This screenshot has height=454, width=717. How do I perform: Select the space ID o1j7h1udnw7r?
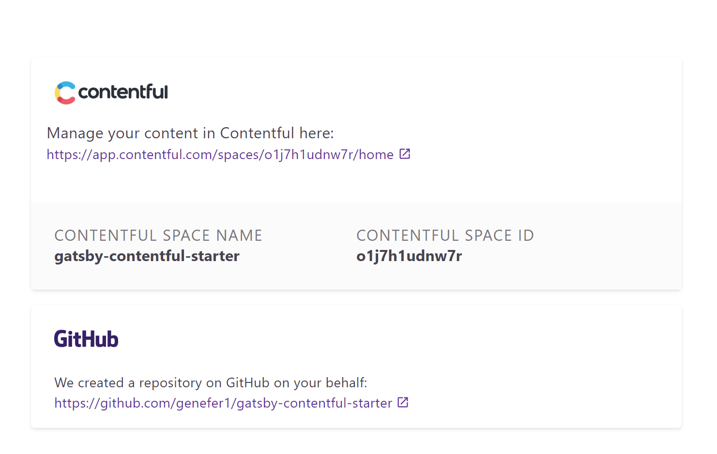(409, 256)
